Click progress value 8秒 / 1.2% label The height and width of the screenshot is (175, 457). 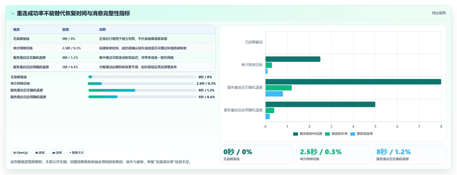[206, 90]
